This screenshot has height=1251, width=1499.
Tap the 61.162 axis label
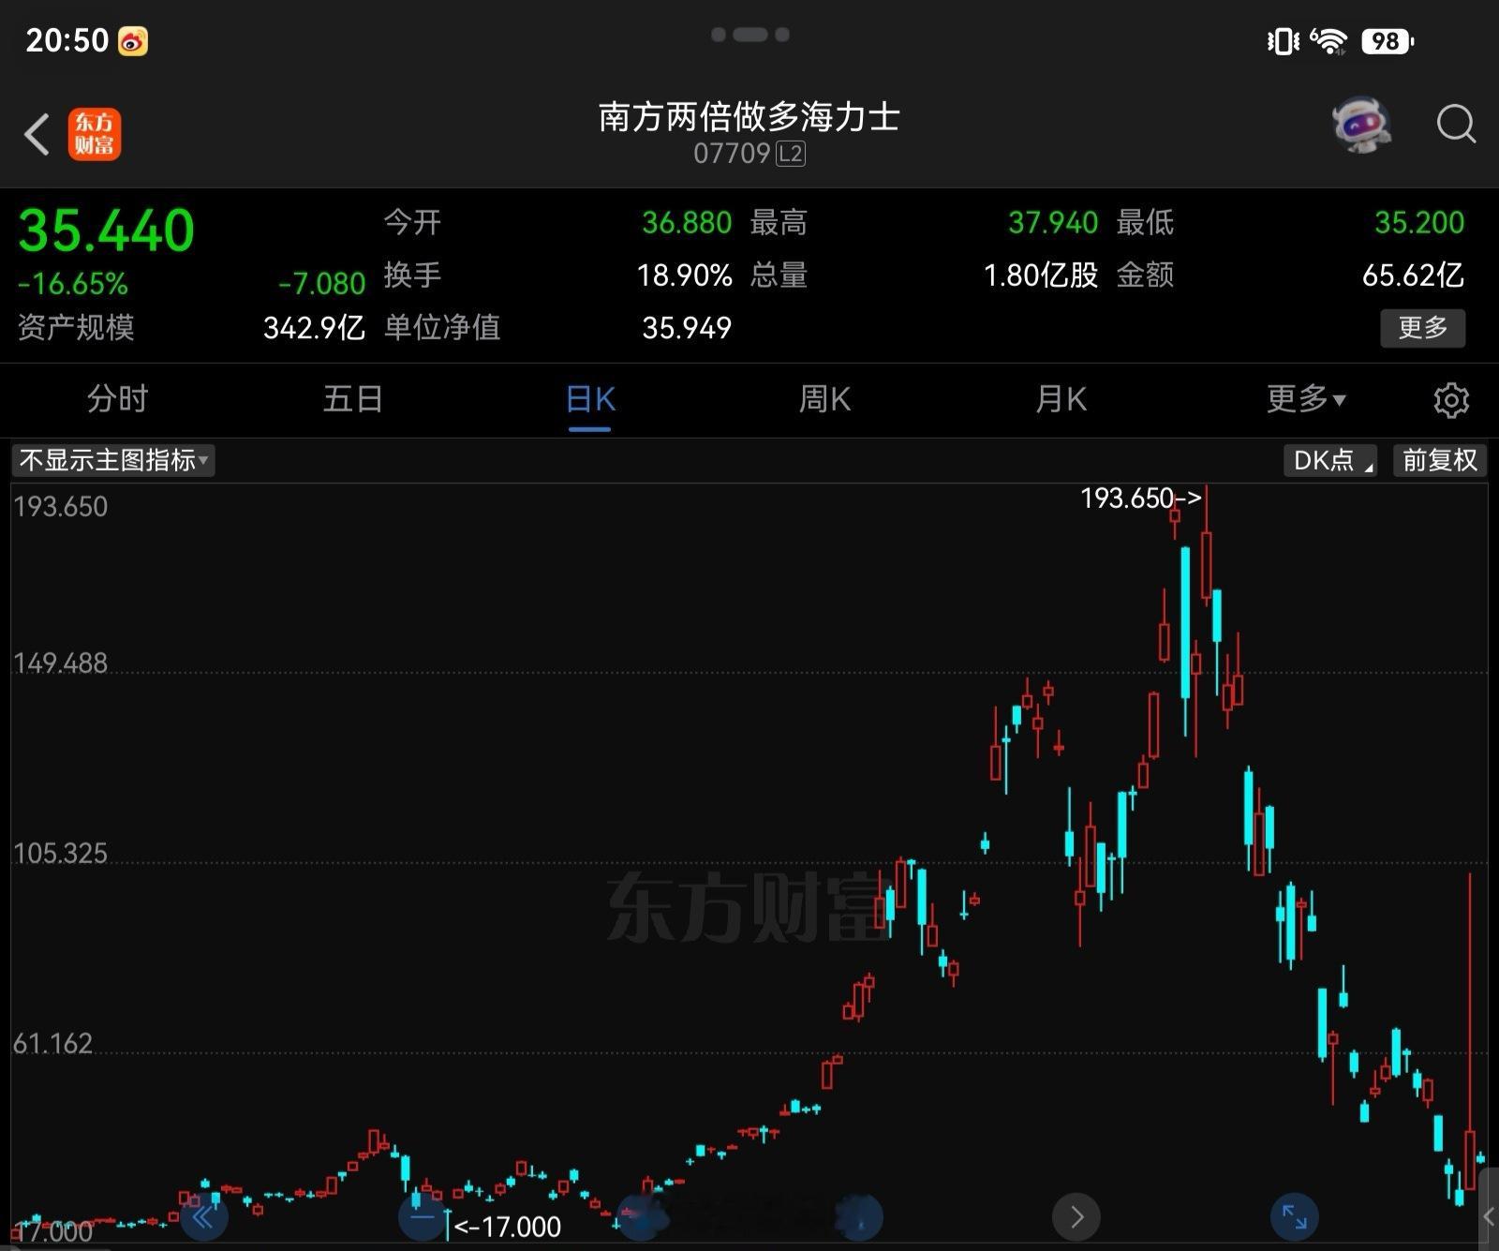(52, 1044)
